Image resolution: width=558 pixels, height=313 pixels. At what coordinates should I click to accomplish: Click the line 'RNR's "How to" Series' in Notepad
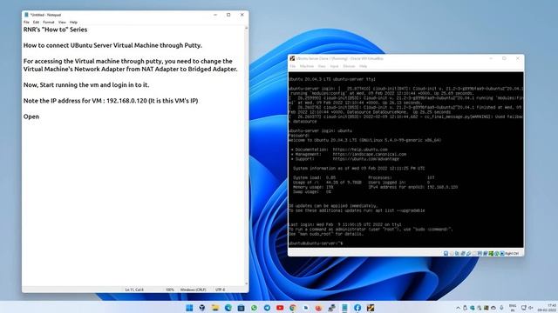point(55,30)
